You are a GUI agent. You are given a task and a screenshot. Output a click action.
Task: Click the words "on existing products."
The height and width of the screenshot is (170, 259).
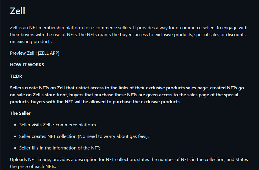pos(31,42)
